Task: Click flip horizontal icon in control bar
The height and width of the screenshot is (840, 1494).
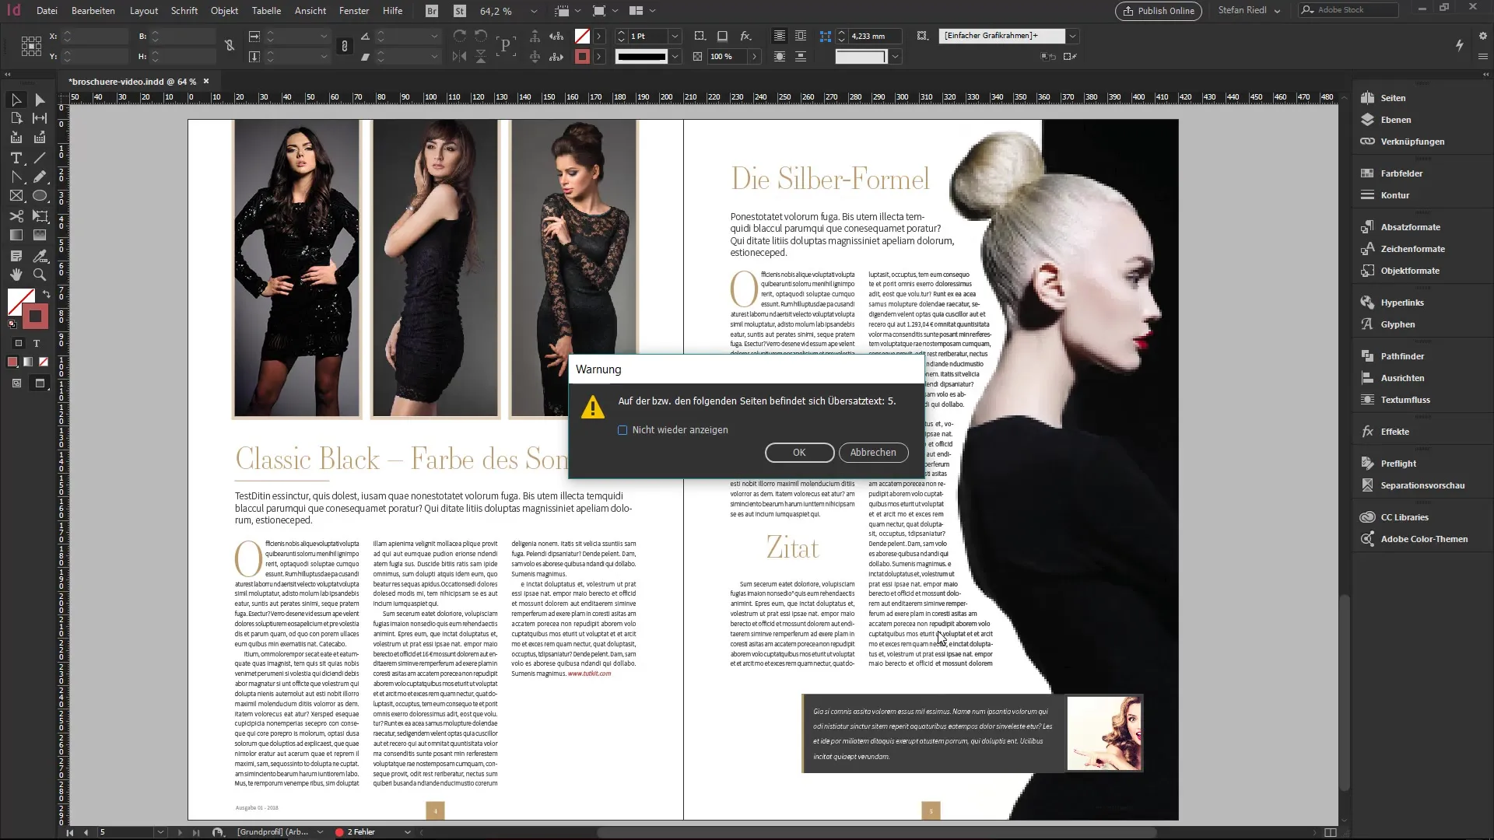Action: (x=460, y=56)
